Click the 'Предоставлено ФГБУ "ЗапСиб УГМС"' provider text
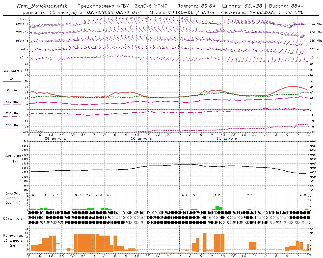323x258 pixels. [x=124, y=6]
